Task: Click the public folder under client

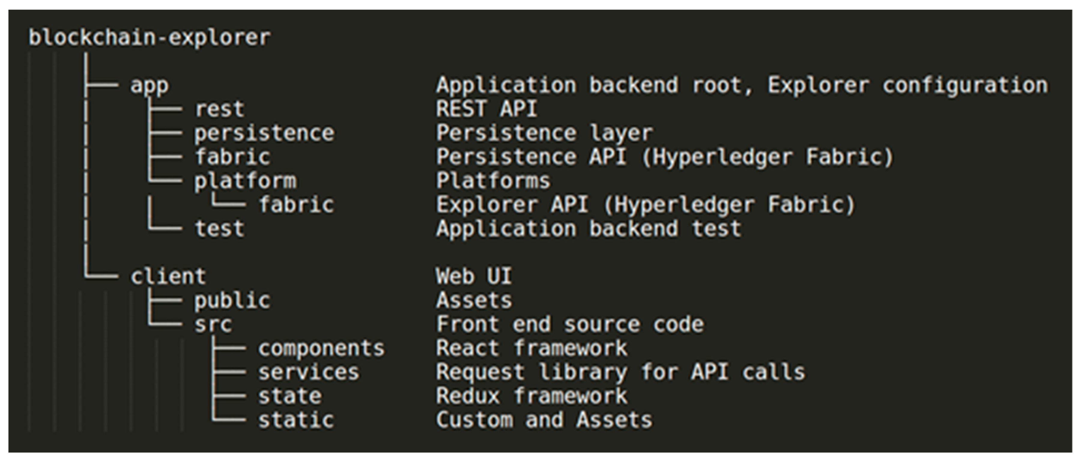Action: click(x=232, y=301)
